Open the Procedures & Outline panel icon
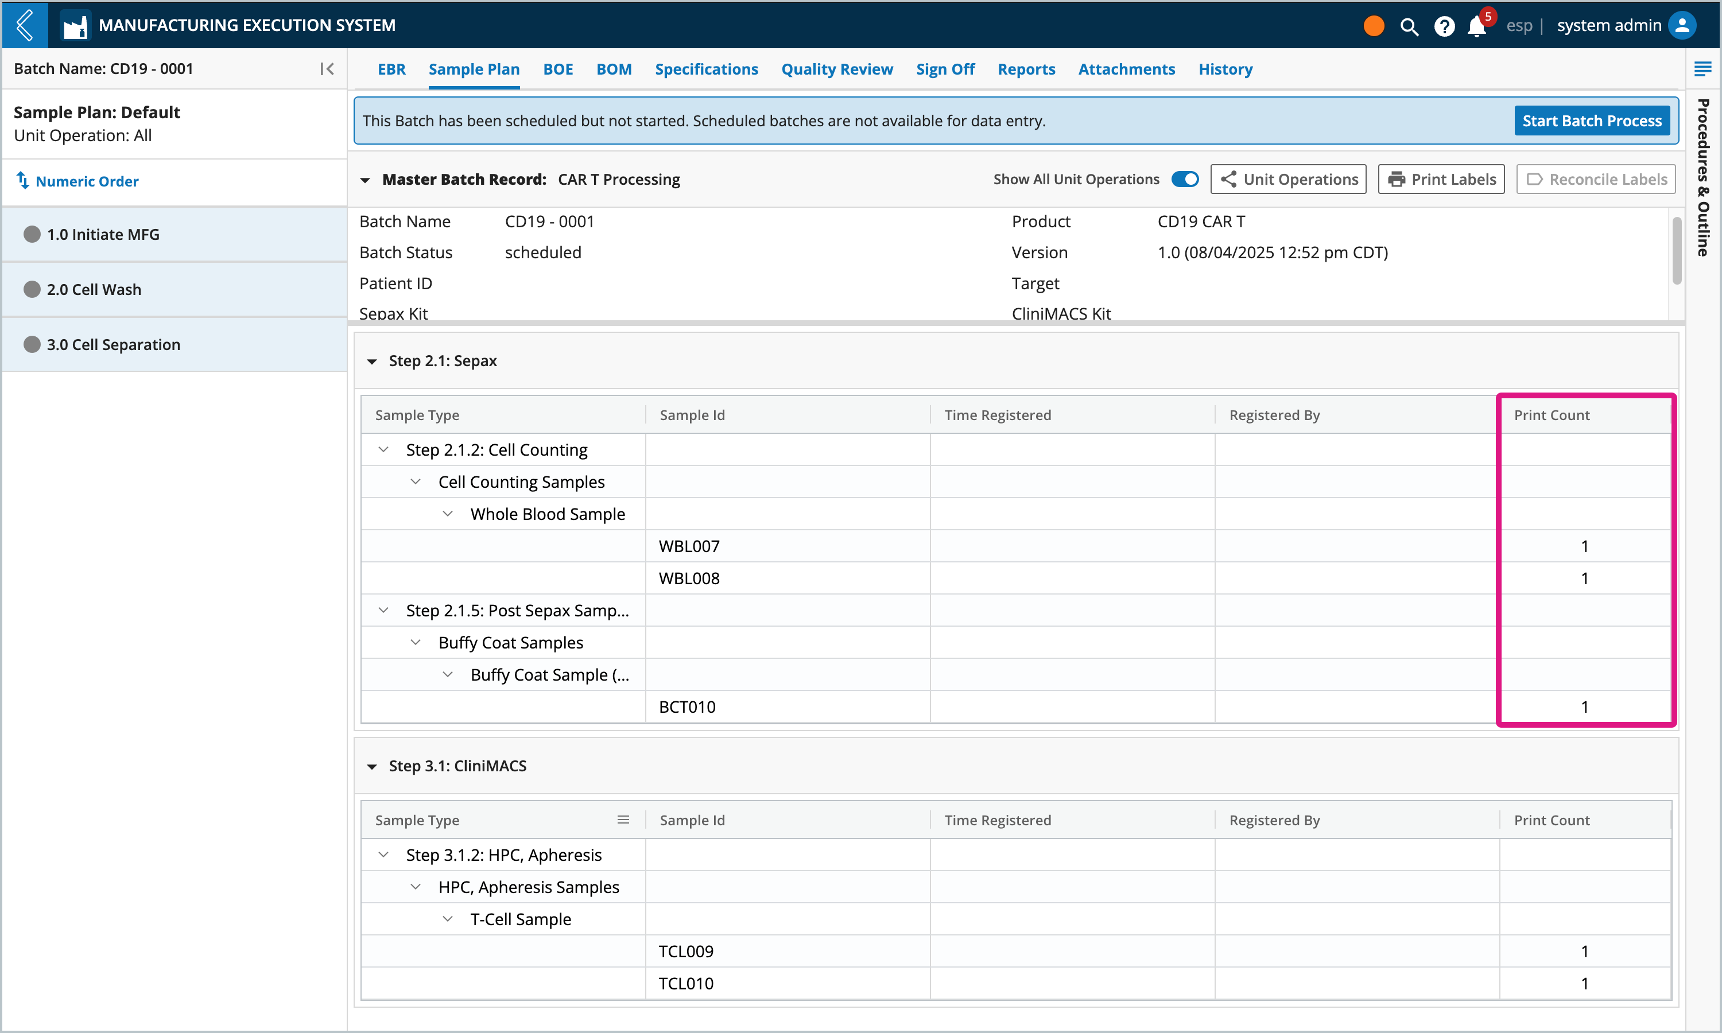This screenshot has height=1033, width=1722. (x=1702, y=69)
